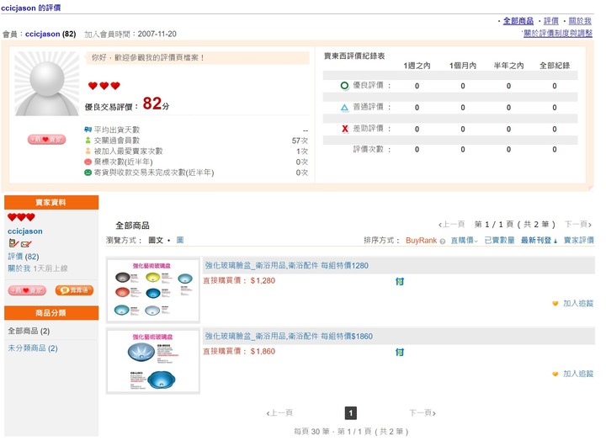
Task: Click the red face icon beside 棄標次數
Action: click(88, 162)
